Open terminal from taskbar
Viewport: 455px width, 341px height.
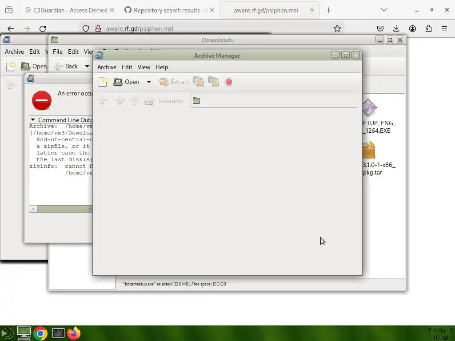click(x=58, y=333)
